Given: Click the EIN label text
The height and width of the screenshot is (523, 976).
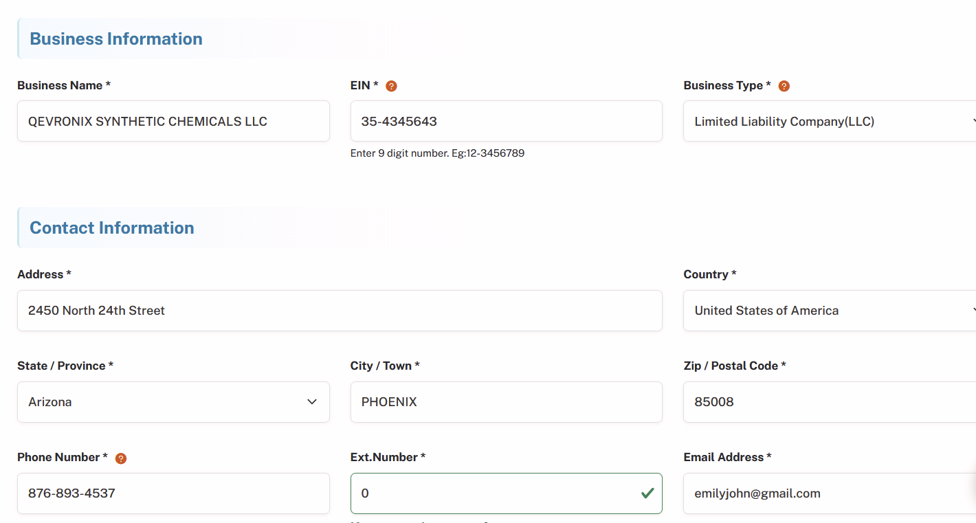Looking at the screenshot, I should [364, 85].
